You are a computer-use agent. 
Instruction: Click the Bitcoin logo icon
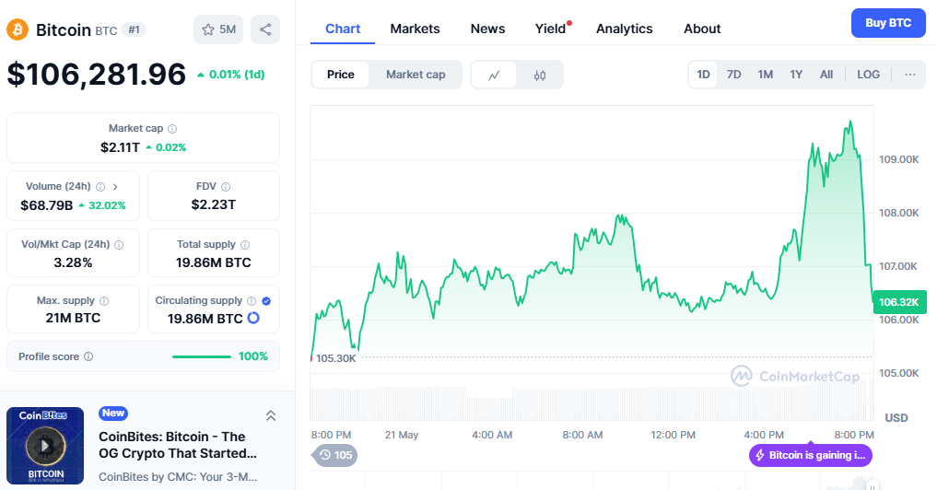click(x=18, y=29)
